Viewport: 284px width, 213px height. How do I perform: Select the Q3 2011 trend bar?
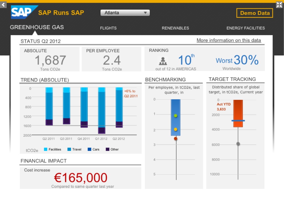67,106
